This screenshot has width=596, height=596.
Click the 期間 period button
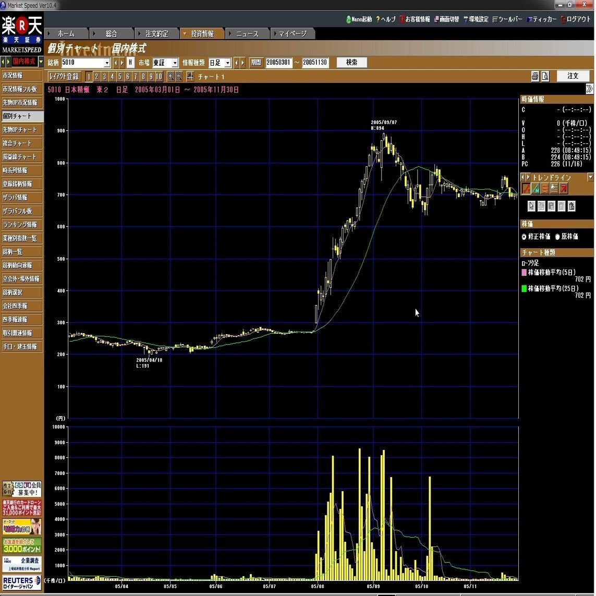point(256,63)
